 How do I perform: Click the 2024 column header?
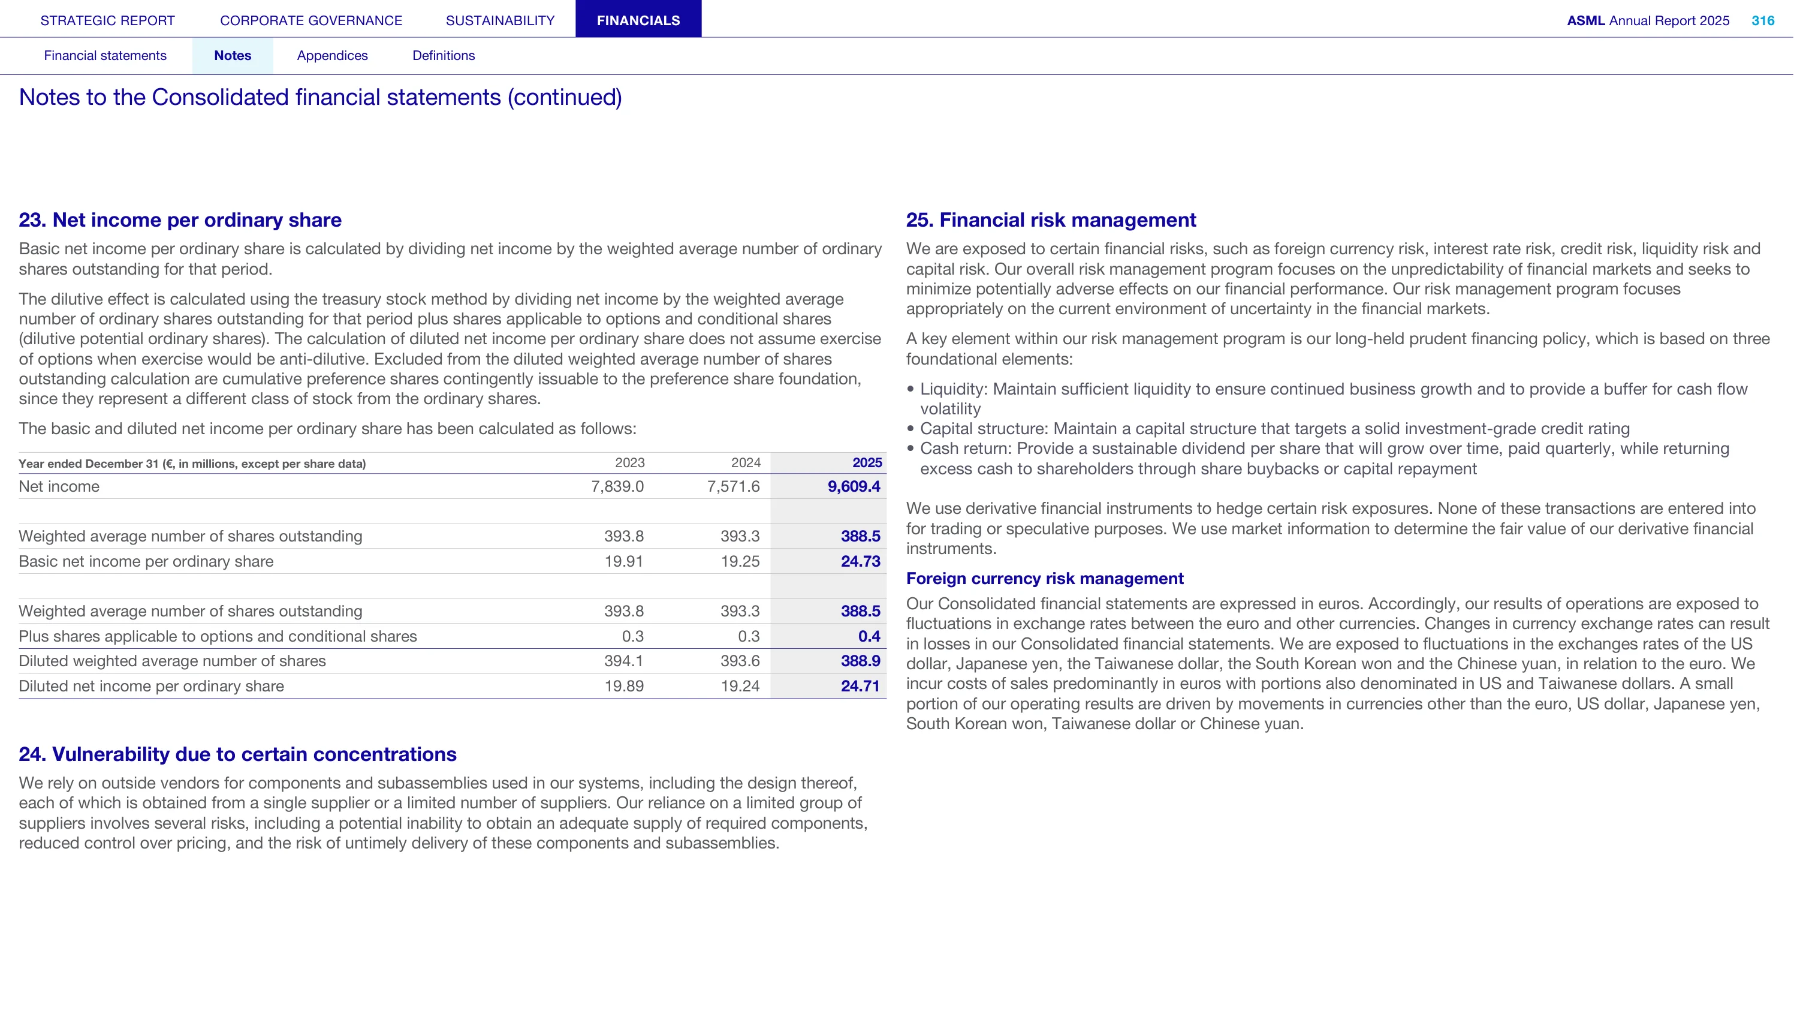(x=746, y=463)
